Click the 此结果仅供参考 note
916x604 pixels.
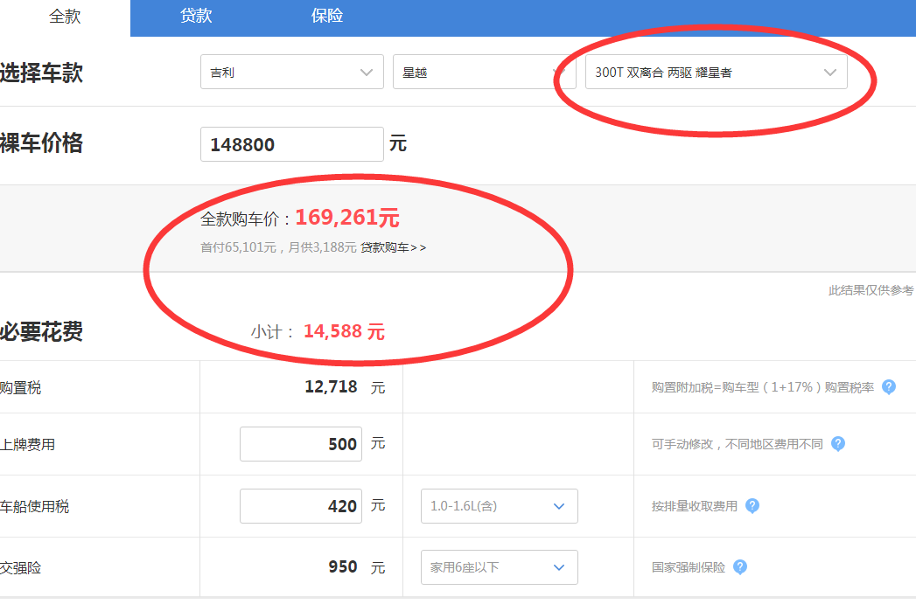tap(871, 290)
